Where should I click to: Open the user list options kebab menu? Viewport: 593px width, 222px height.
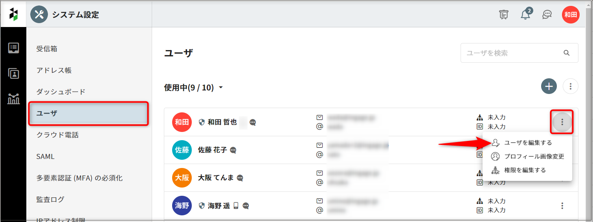570,86
